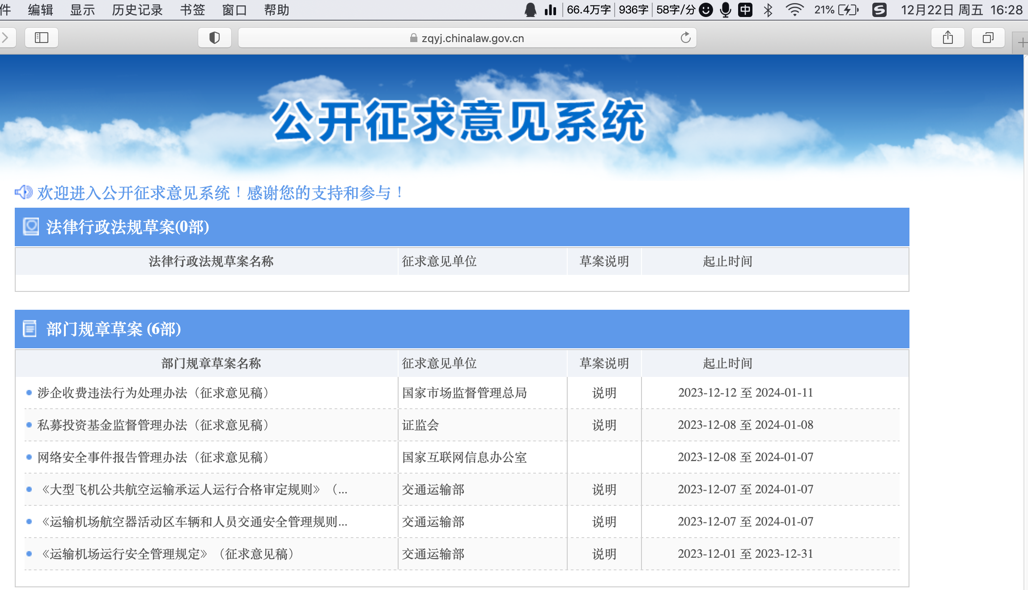Screen dimensions: 1028x590
Task: Click the menu bar date and time
Action: click(961, 10)
